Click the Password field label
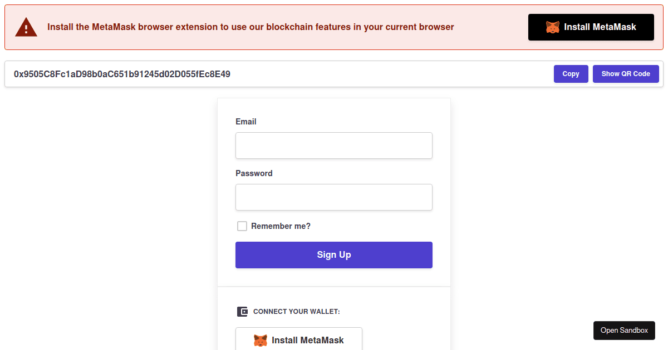 [254, 173]
